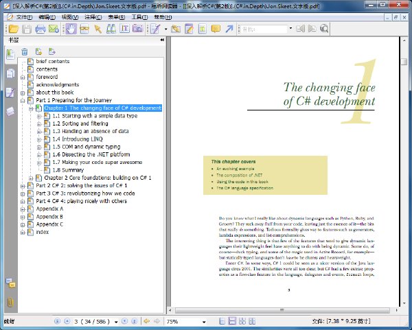Viewport: 412px width, 330px height.
Task: Switch to continuous facing pages layout
Action: 242,321
